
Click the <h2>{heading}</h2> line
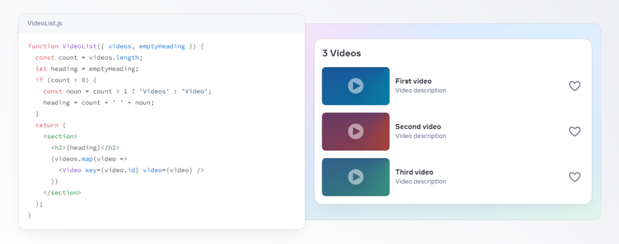tap(85, 148)
